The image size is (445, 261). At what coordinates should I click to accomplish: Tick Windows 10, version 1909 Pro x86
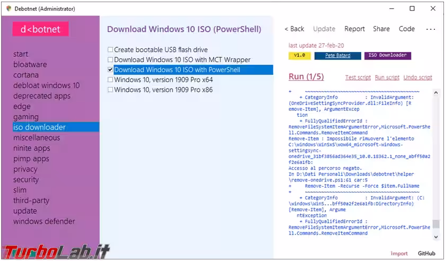coord(110,90)
